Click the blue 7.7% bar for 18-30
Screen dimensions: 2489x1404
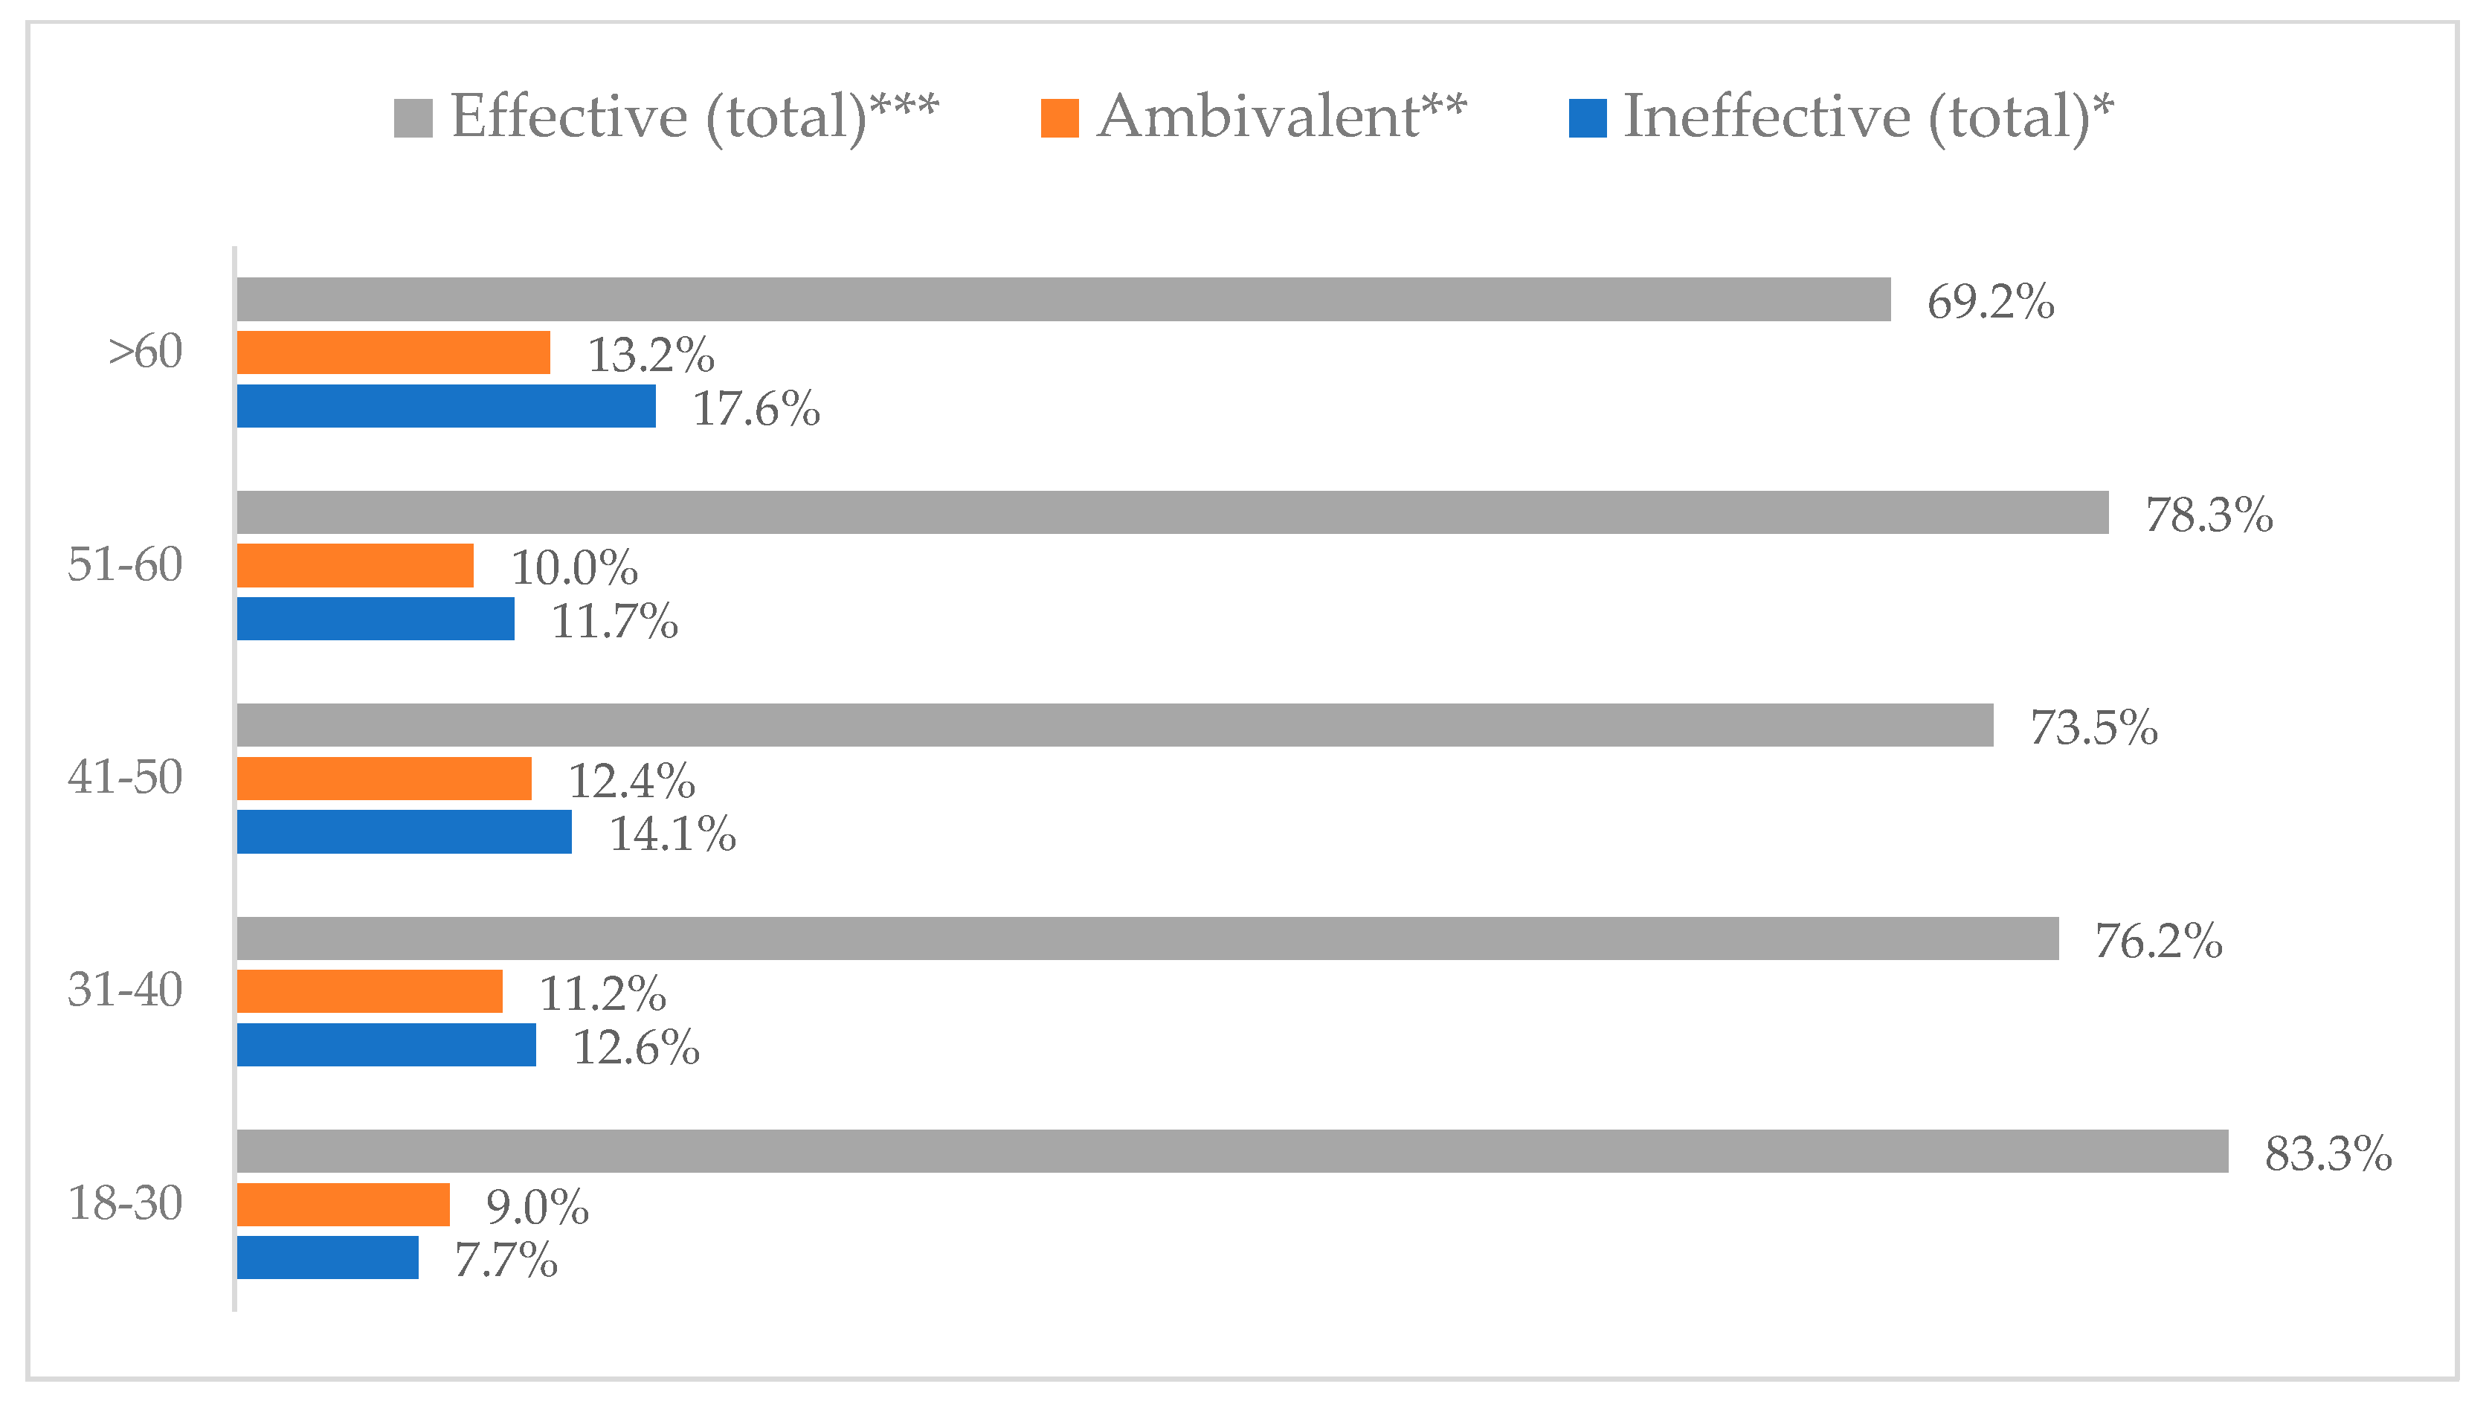327,1257
